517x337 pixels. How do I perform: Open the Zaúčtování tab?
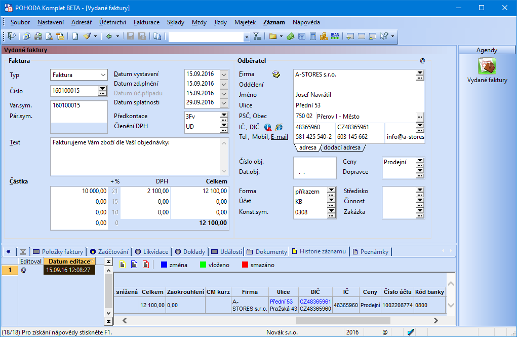(x=109, y=251)
